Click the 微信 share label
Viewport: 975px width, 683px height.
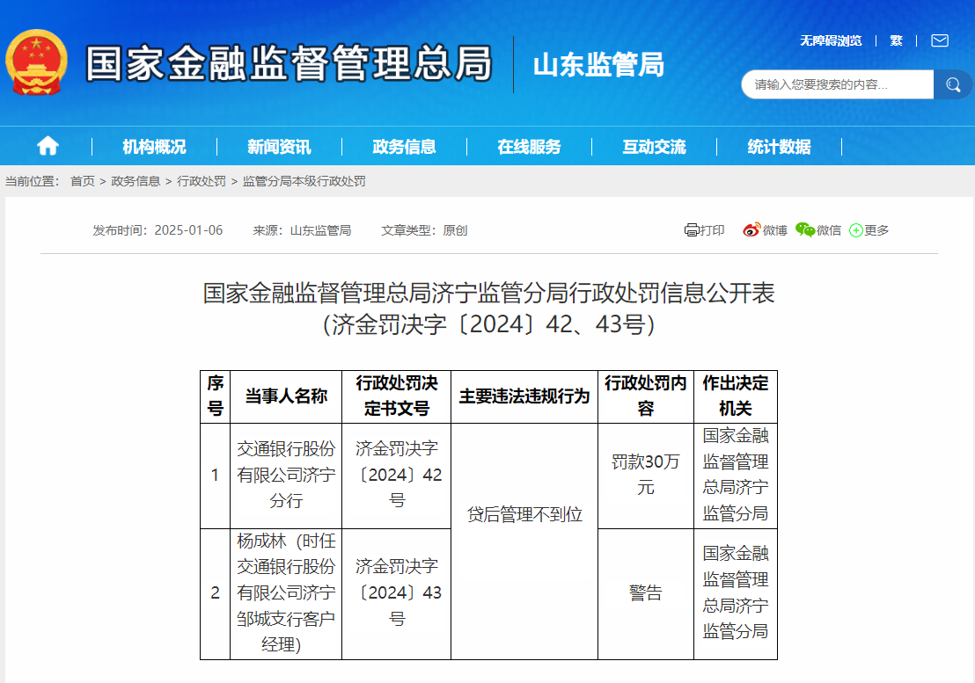pos(829,230)
